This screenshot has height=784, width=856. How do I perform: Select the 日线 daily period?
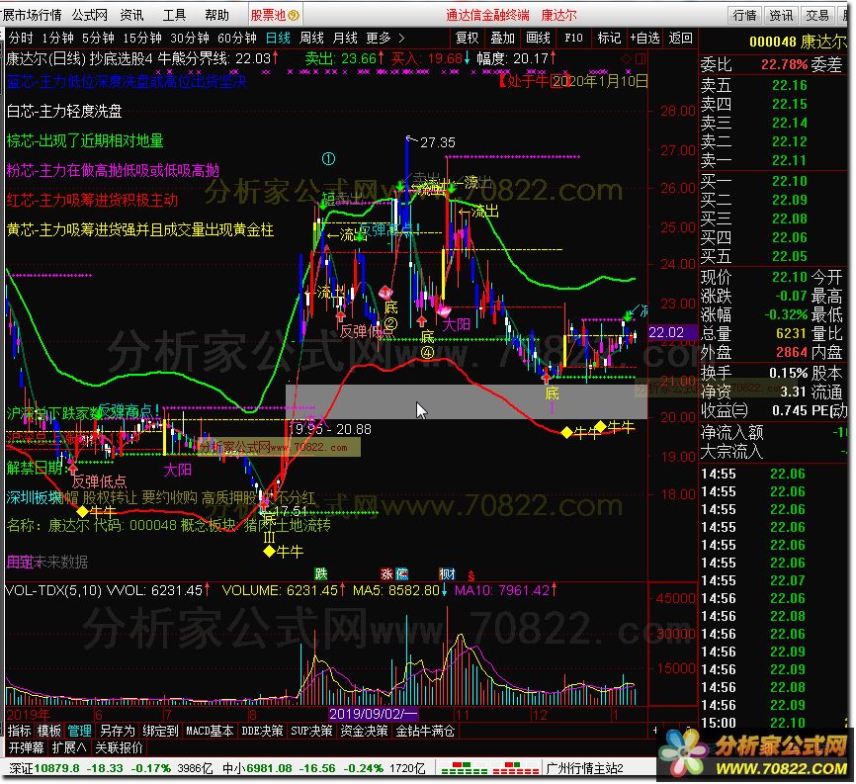[278, 38]
